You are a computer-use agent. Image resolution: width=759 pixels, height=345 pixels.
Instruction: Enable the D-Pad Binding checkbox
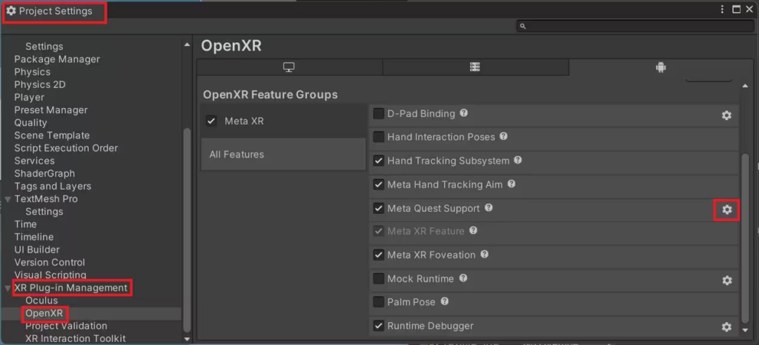pyautogui.click(x=379, y=114)
